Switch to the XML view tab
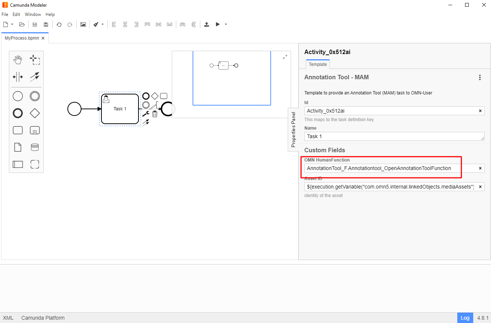 [8, 318]
